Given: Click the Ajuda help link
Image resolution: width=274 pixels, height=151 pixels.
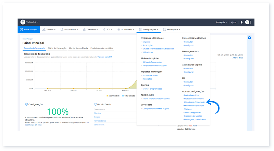Looking at the screenshot, I should (234, 22).
